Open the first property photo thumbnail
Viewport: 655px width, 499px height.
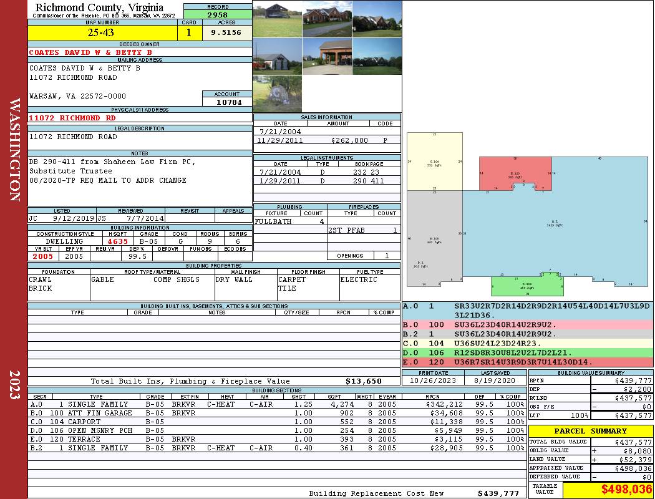[278, 19]
